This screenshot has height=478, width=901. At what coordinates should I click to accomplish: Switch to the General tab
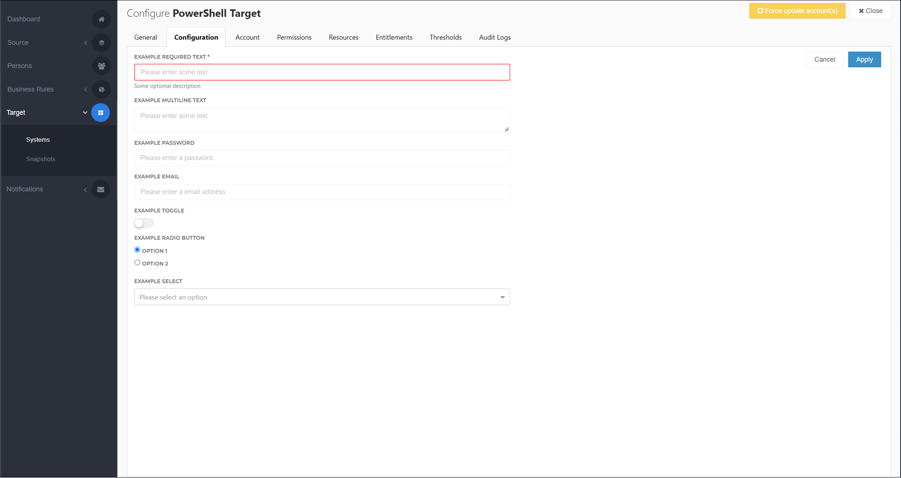145,38
